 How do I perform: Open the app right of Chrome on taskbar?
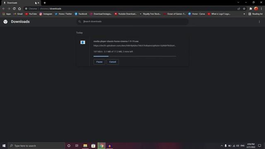[109, 146]
